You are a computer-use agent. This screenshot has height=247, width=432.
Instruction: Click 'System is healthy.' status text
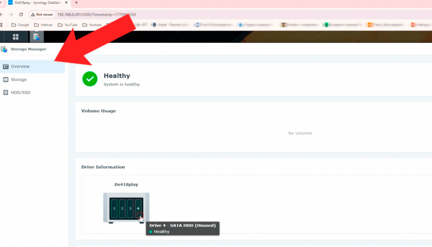pos(122,84)
